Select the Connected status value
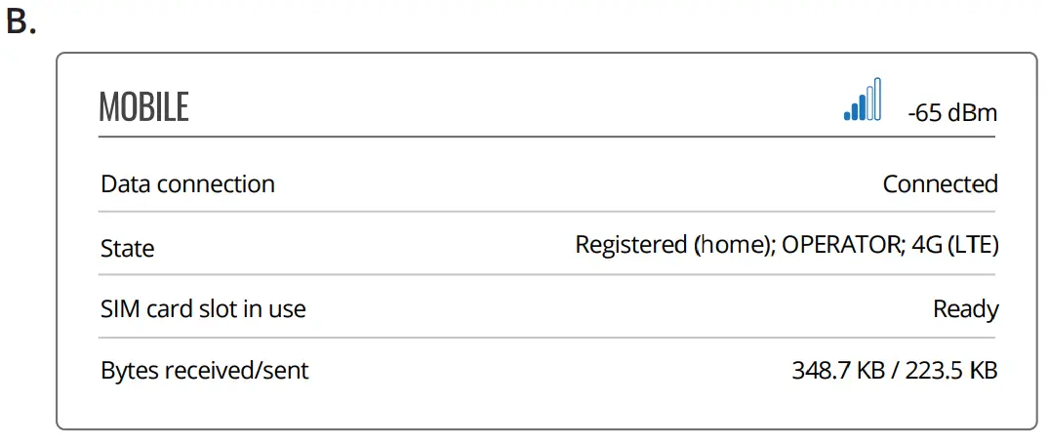The width and height of the screenshot is (1049, 443). click(940, 183)
